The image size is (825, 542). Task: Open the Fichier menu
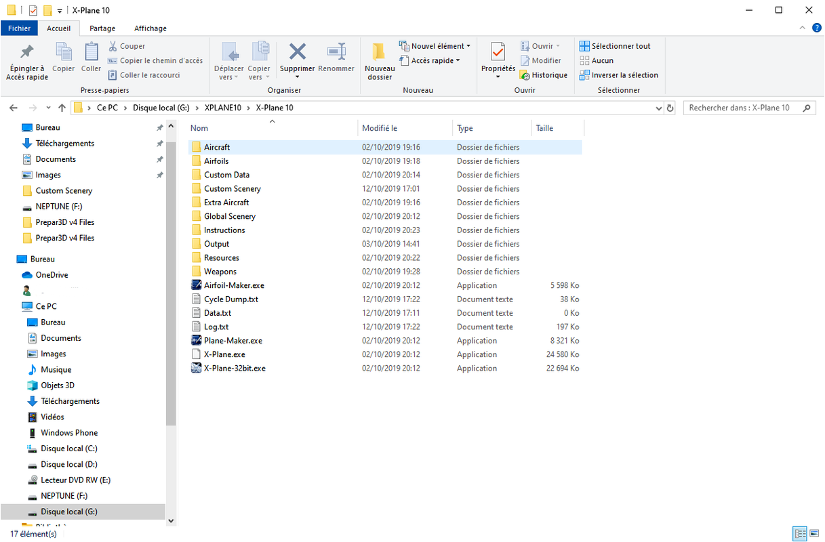(20, 28)
